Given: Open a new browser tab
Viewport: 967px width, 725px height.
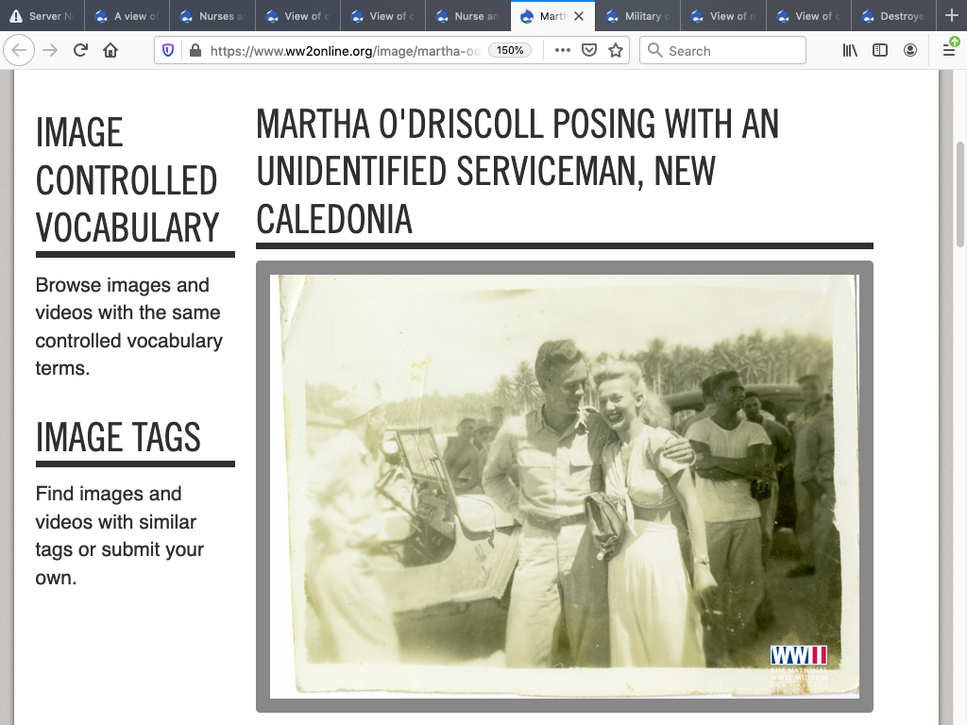Looking at the screenshot, I should [951, 16].
